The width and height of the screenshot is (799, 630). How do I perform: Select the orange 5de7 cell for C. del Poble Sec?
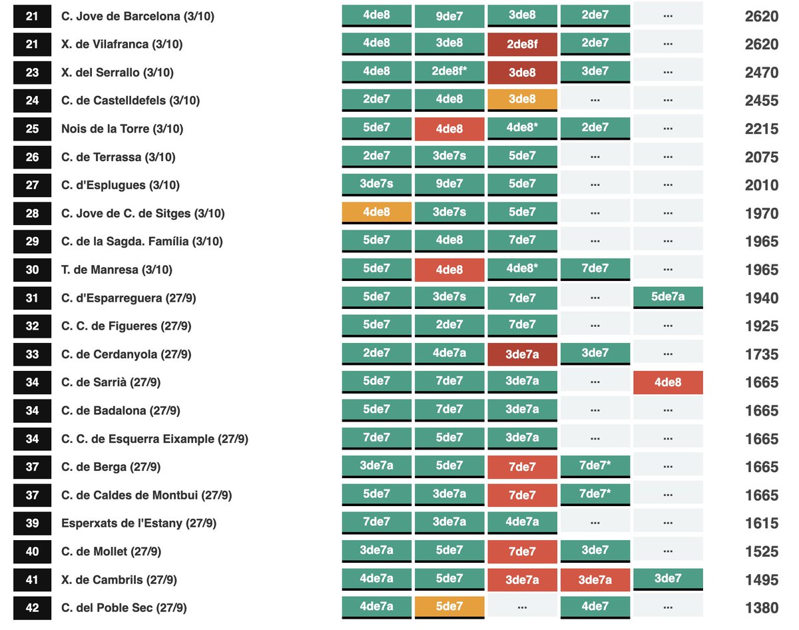449,607
